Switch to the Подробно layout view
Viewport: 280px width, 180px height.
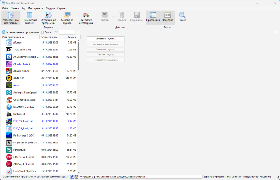click(167, 18)
